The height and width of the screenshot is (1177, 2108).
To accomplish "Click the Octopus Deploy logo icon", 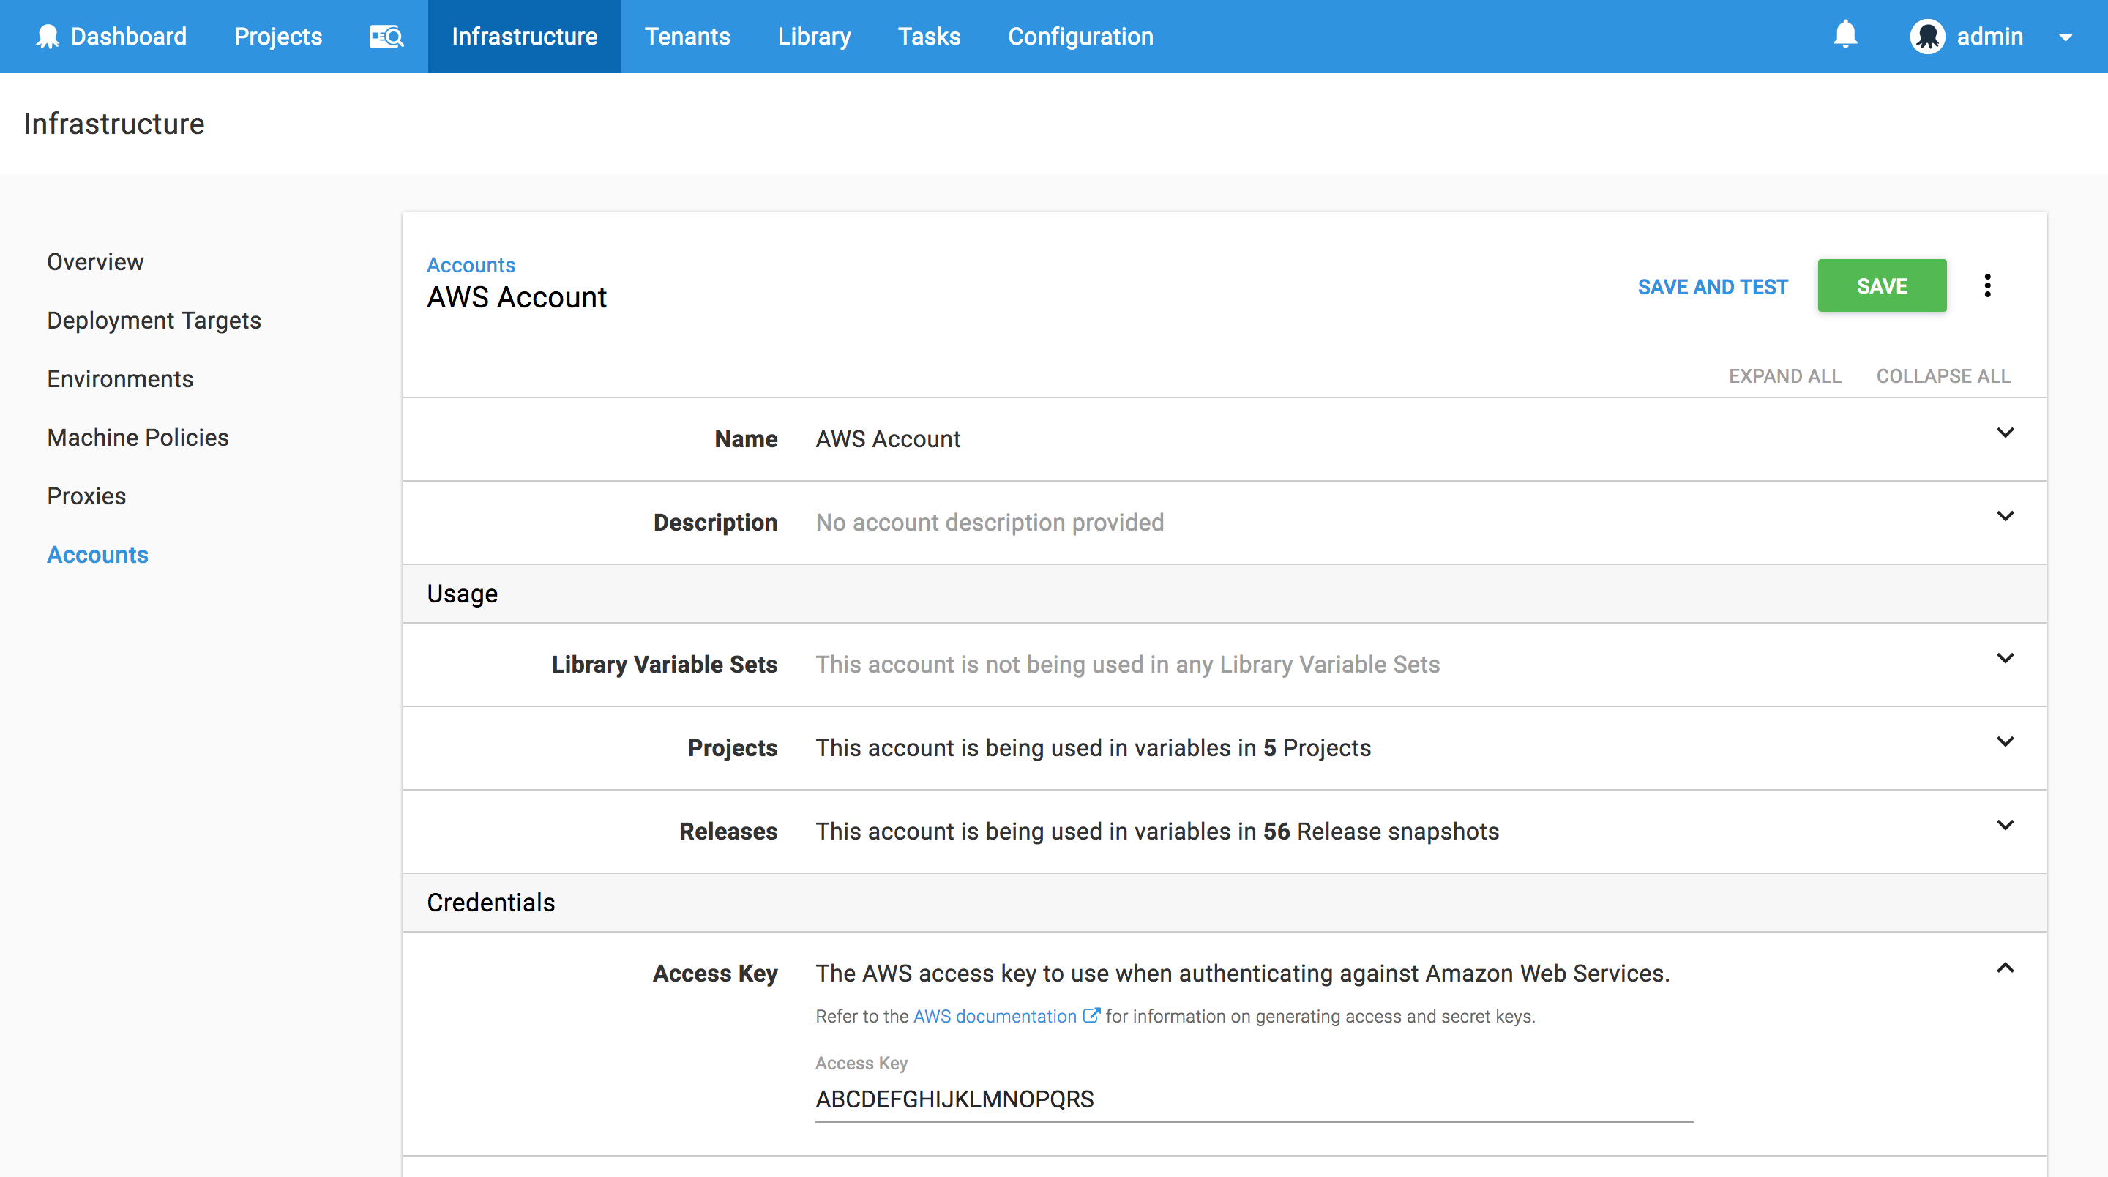I will (47, 36).
